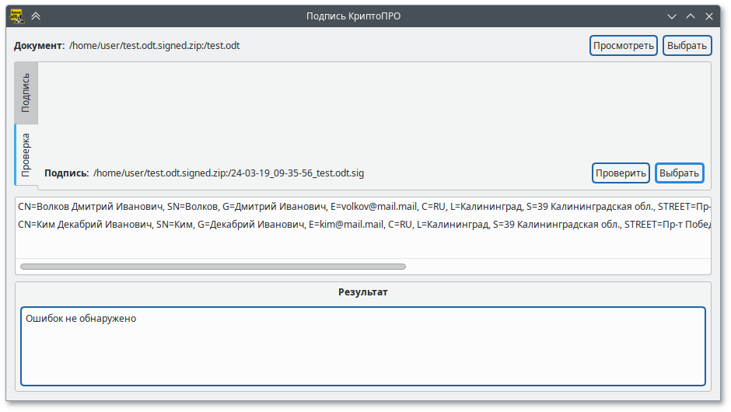Switch to the Подпись vertical tab
731x412 pixels.
(x=26, y=93)
